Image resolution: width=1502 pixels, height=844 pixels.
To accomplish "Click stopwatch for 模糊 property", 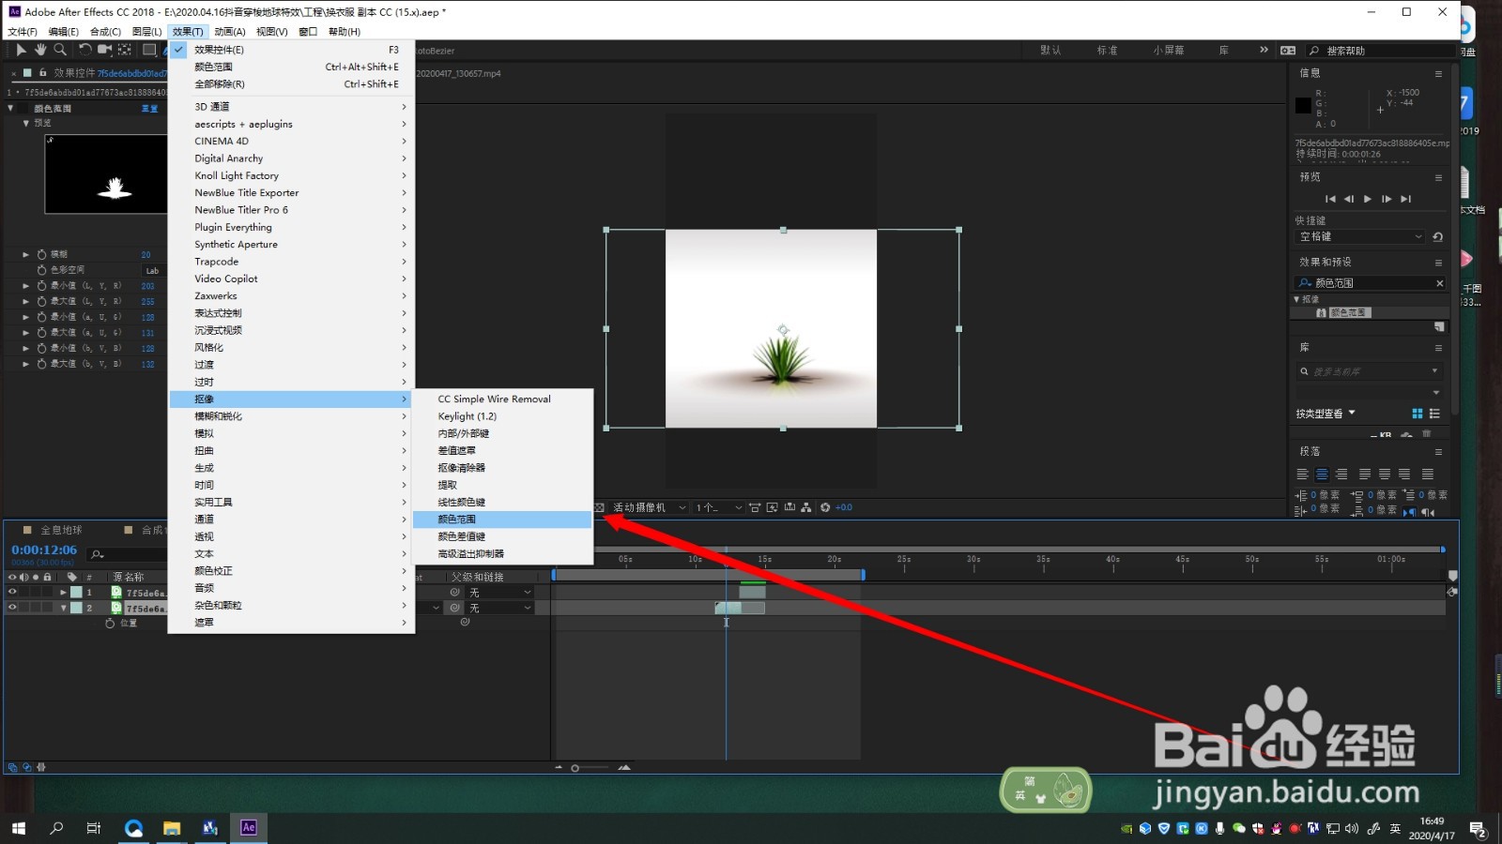I will point(41,254).
